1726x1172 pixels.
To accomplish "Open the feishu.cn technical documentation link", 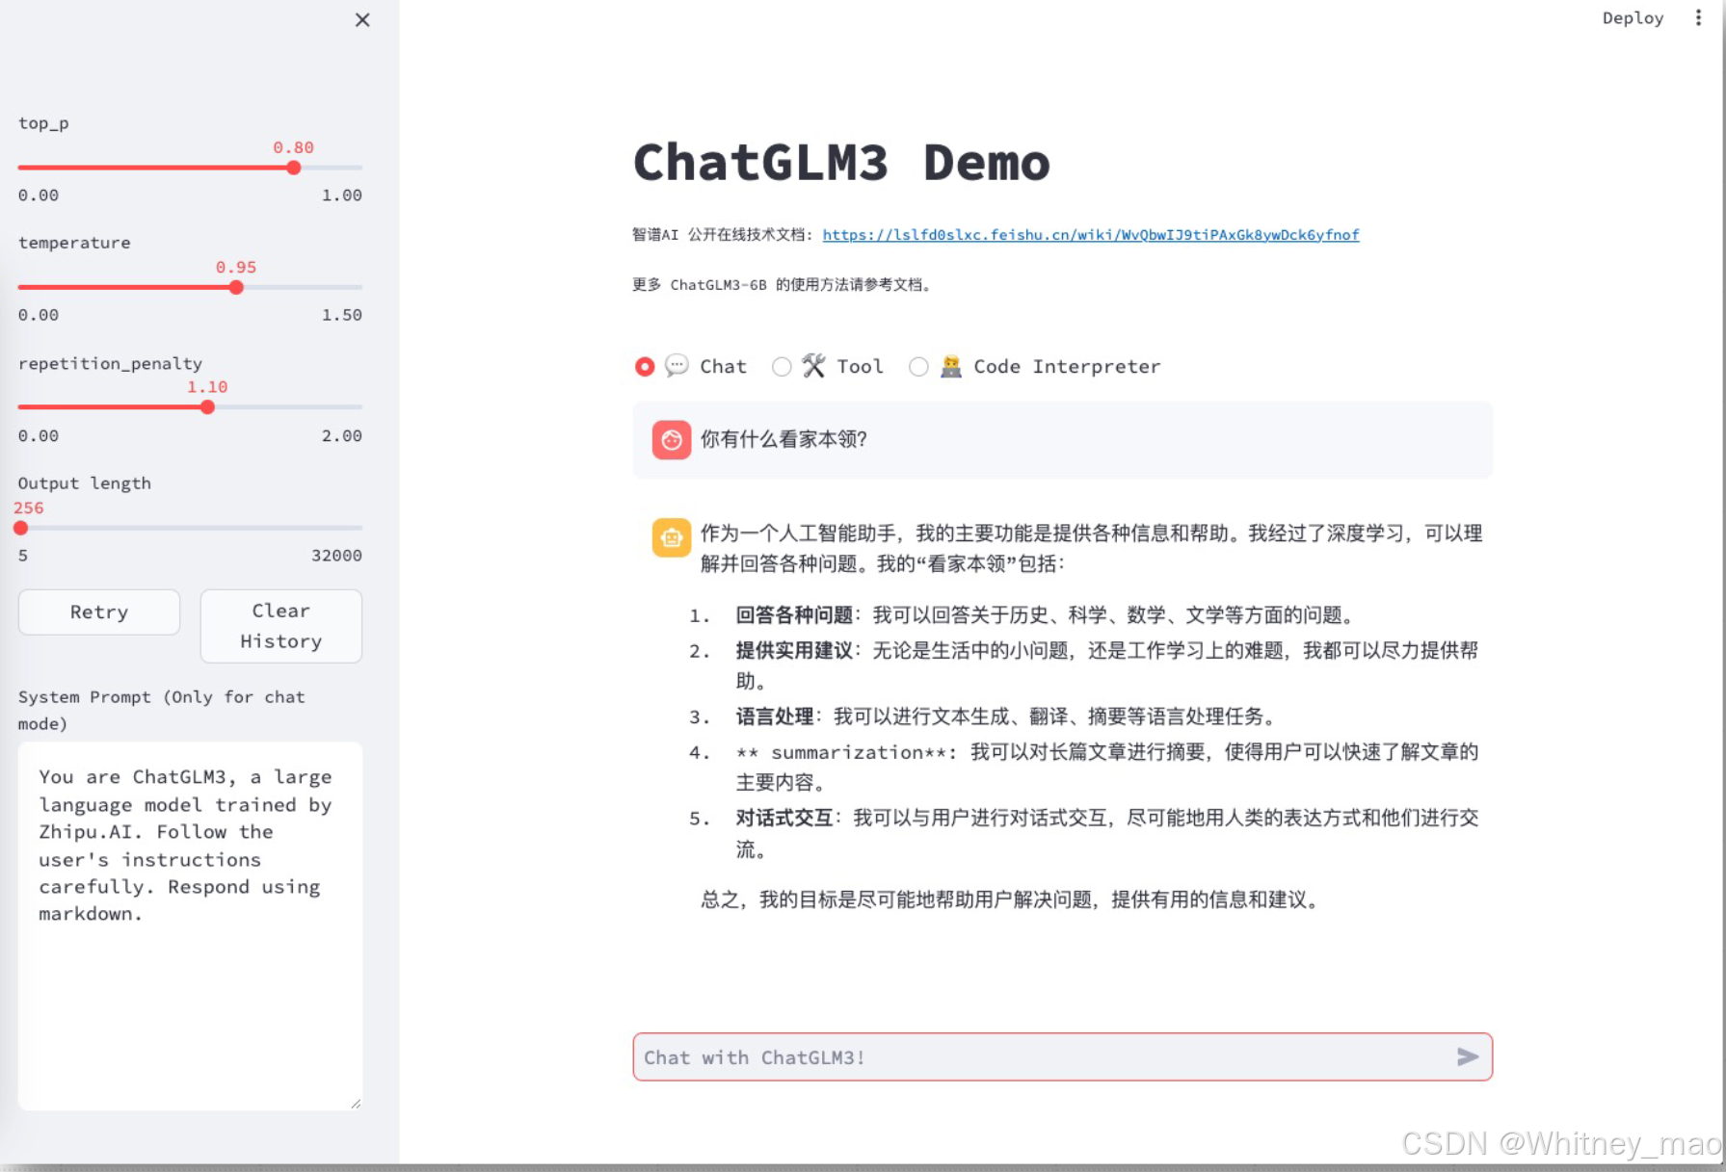I will tap(1090, 234).
